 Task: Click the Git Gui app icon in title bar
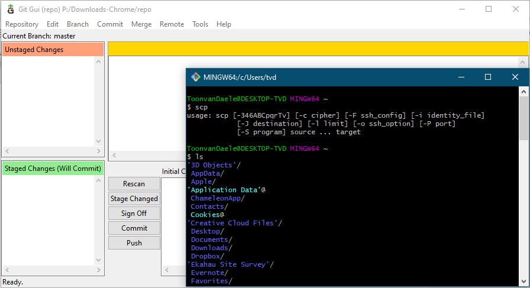pyautogui.click(x=11, y=9)
